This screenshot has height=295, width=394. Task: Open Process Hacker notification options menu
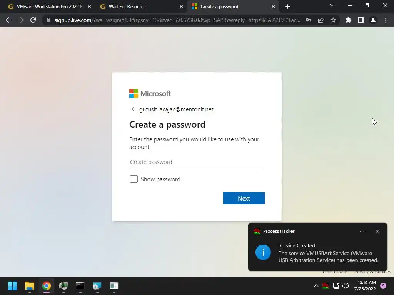tap(362, 231)
